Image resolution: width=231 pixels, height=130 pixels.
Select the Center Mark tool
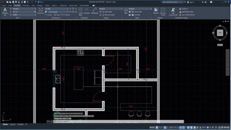[80, 12]
